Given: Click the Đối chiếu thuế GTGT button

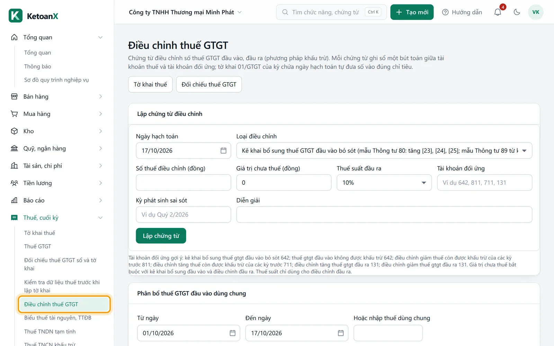Looking at the screenshot, I should pos(209,84).
